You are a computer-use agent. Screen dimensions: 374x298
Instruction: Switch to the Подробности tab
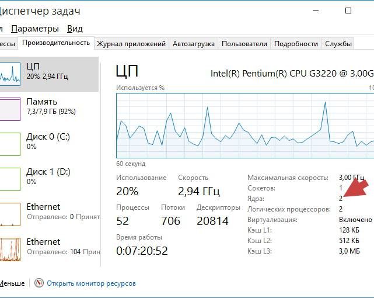click(296, 44)
